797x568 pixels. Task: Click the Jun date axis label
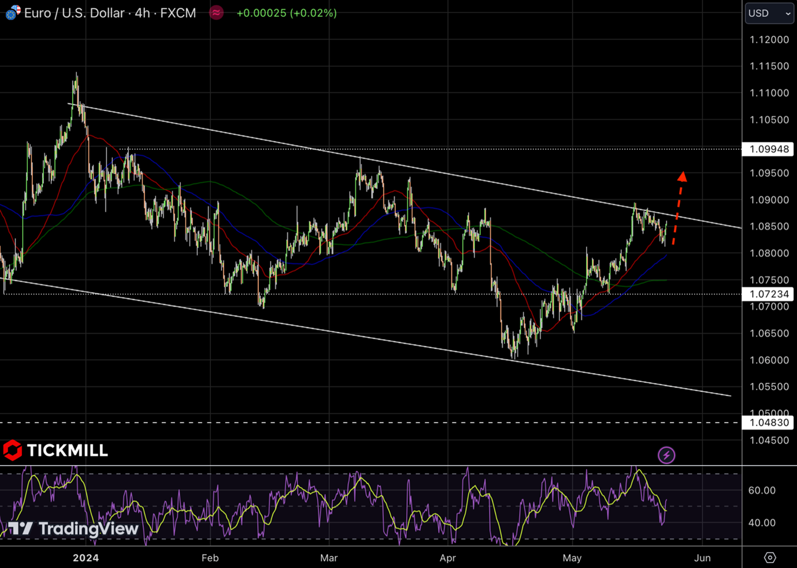[x=702, y=558]
